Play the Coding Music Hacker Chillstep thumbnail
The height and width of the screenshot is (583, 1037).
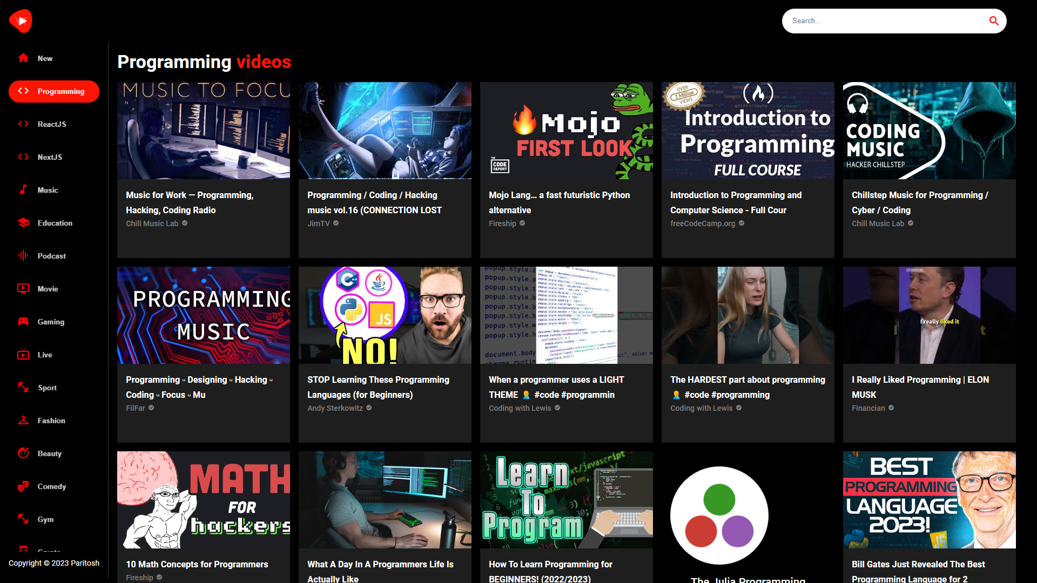[x=929, y=131]
